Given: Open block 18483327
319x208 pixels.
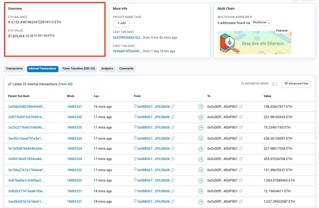Looking at the screenshot, I should tap(74, 106).
